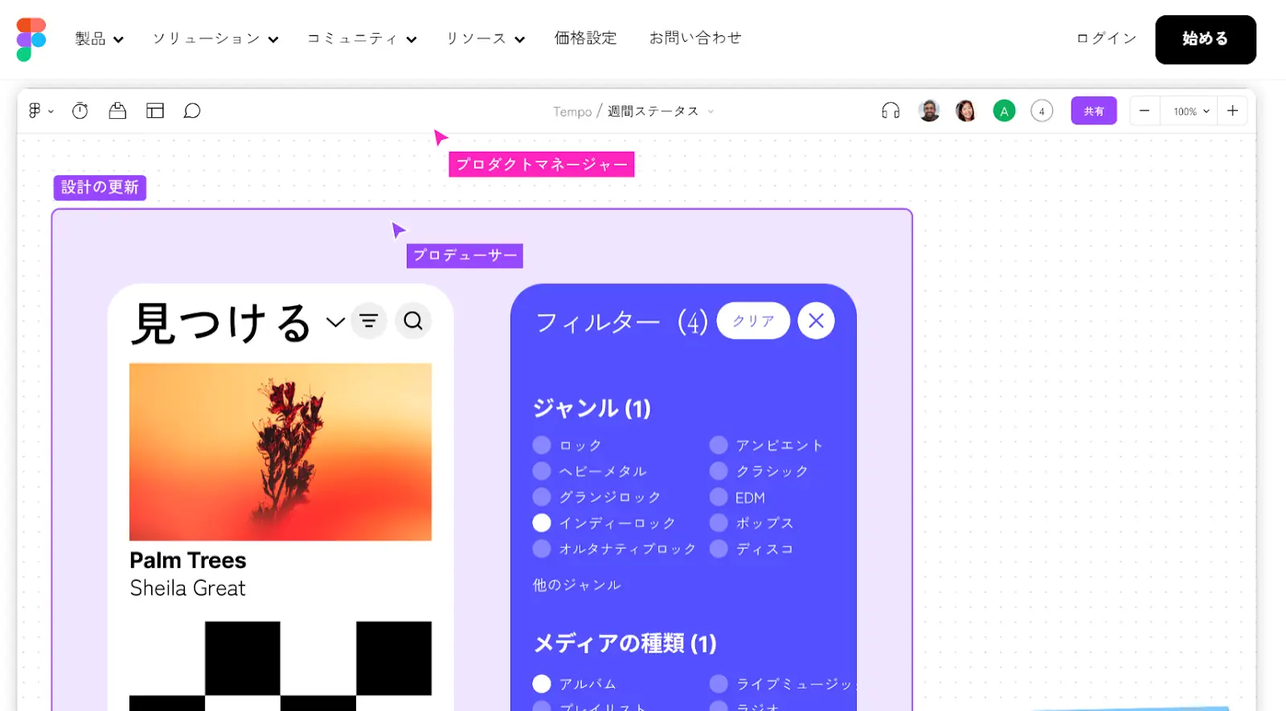Select the ロック genre radio button
The width and height of the screenshot is (1286, 711).
click(542, 445)
